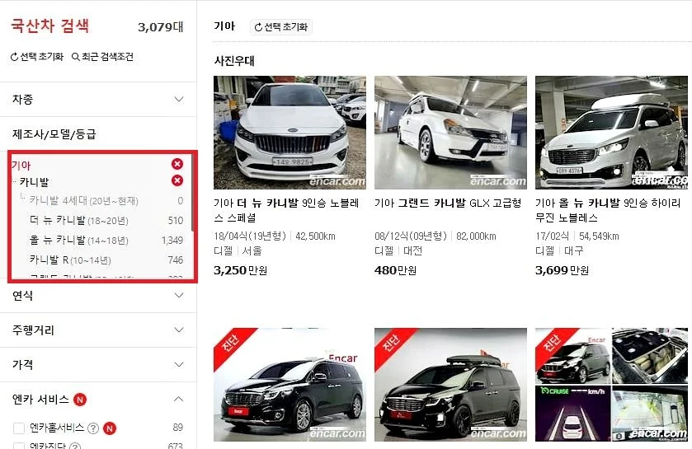Open listing title 기아 올 뉴 카니발 9인승 하이리무진
The image size is (692, 449).
pos(608,210)
